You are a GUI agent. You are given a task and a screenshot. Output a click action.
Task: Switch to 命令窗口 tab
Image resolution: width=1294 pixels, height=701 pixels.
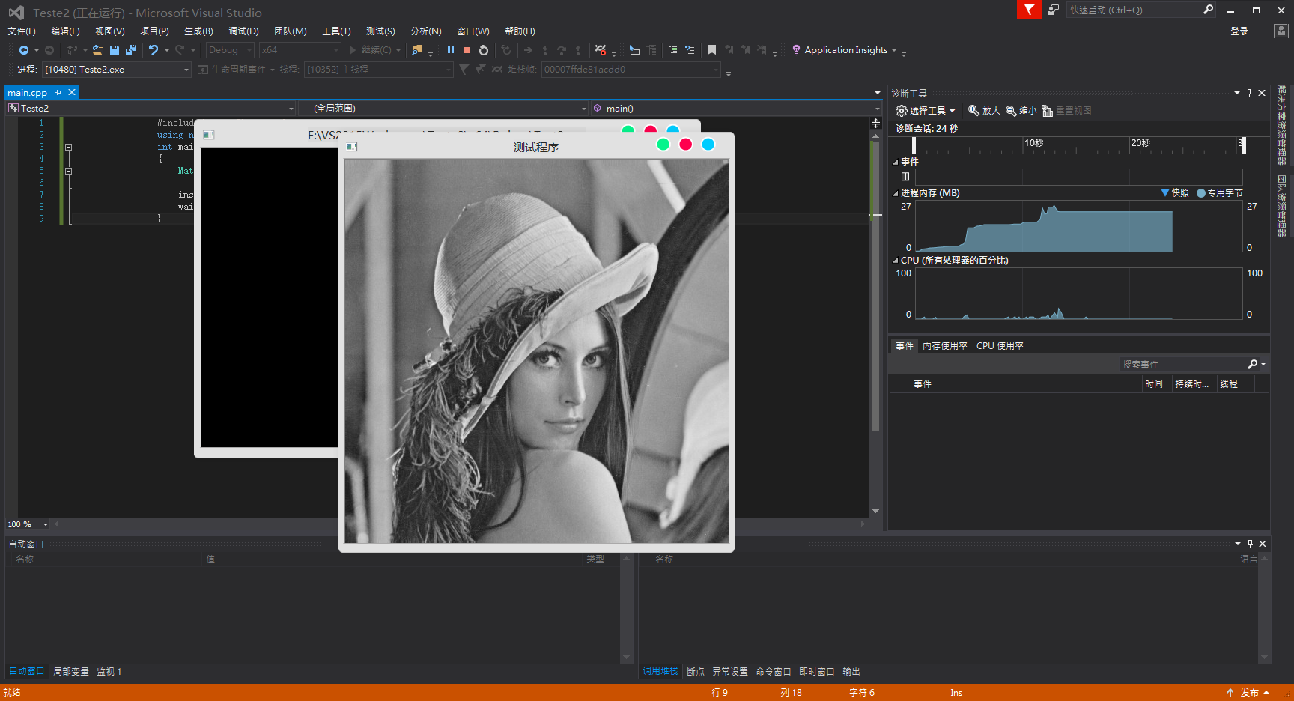[x=774, y=672]
